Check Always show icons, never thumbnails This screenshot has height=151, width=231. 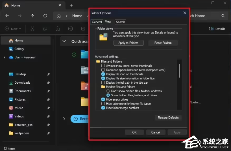(103, 66)
